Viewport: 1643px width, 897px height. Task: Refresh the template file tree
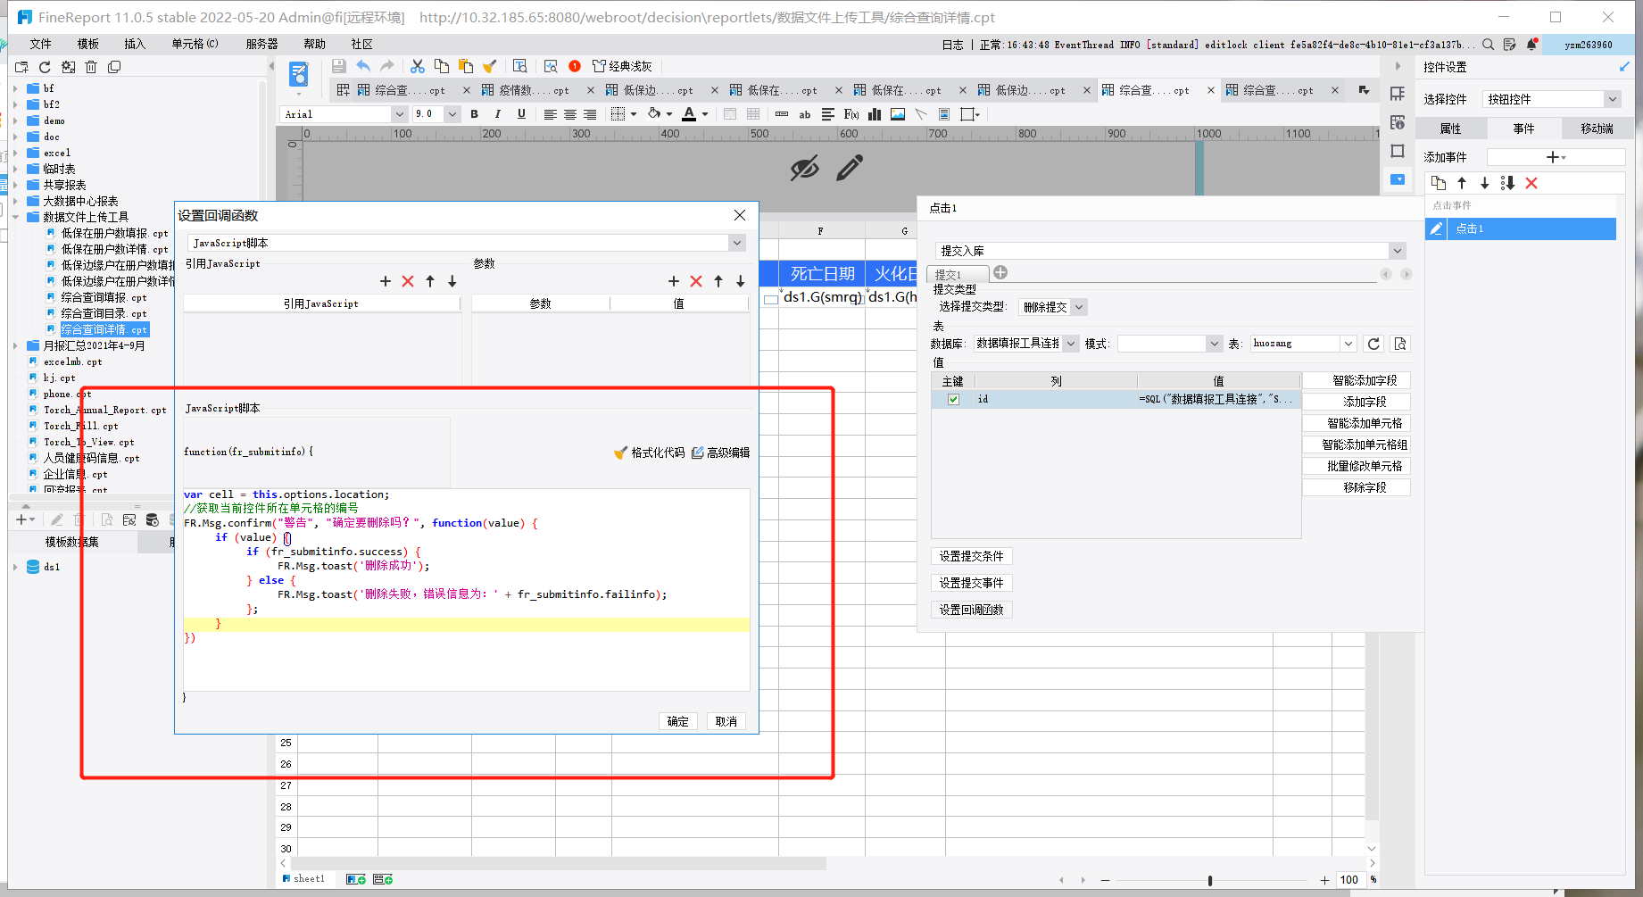pyautogui.click(x=45, y=67)
